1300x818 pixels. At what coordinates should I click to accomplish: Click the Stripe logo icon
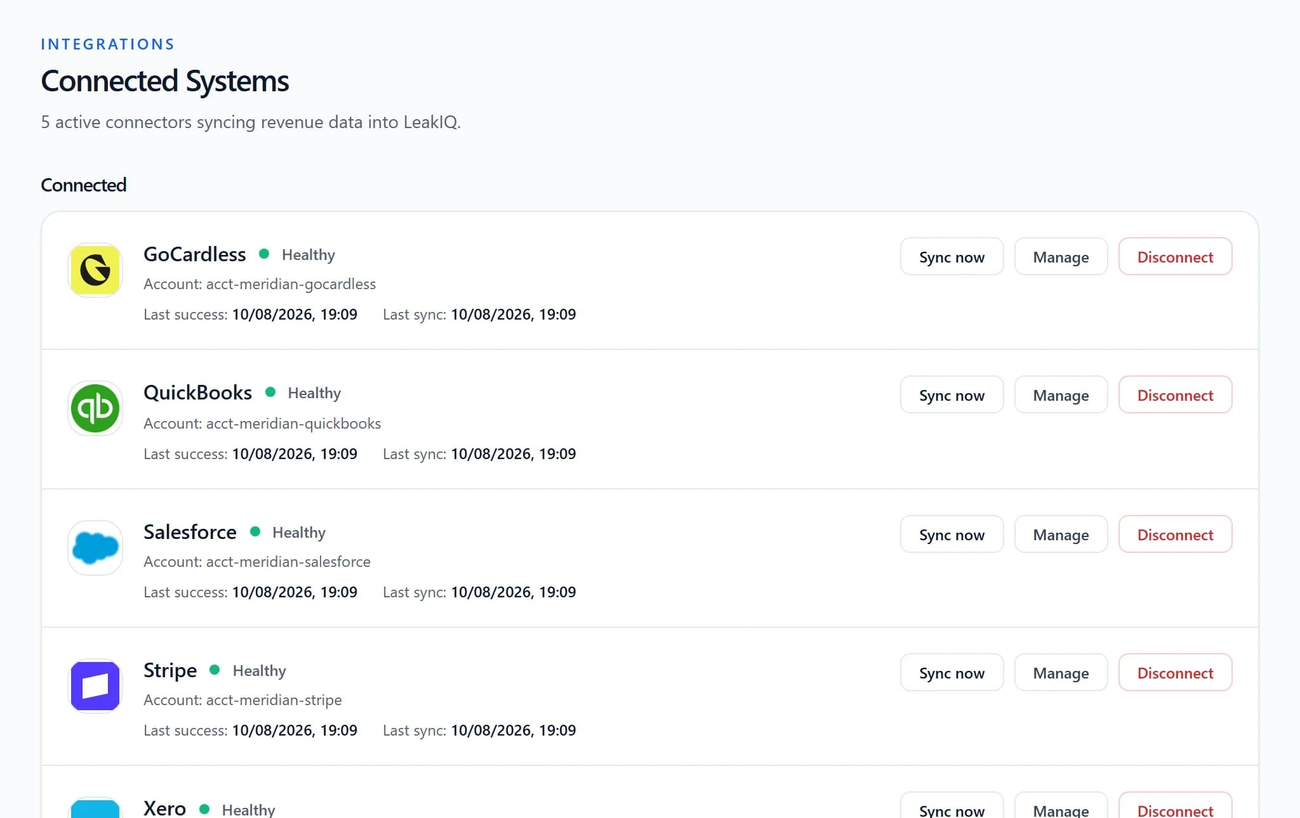click(x=95, y=686)
